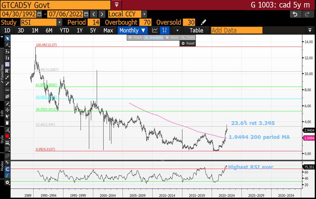Click the pencil edit icon beside Oversold
The image size is (316, 199).
click(203, 22)
